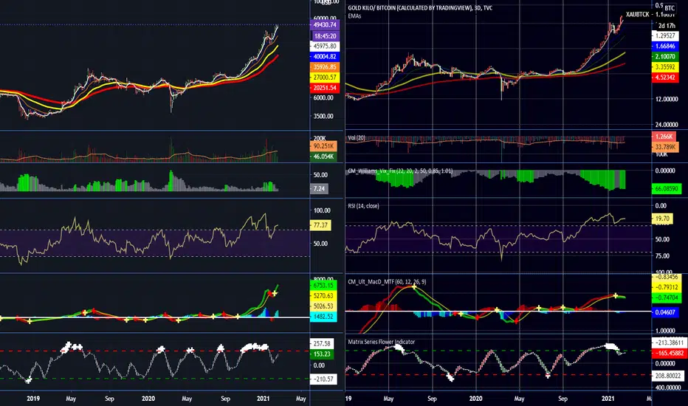Click the BTC currency label

click(670, 8)
